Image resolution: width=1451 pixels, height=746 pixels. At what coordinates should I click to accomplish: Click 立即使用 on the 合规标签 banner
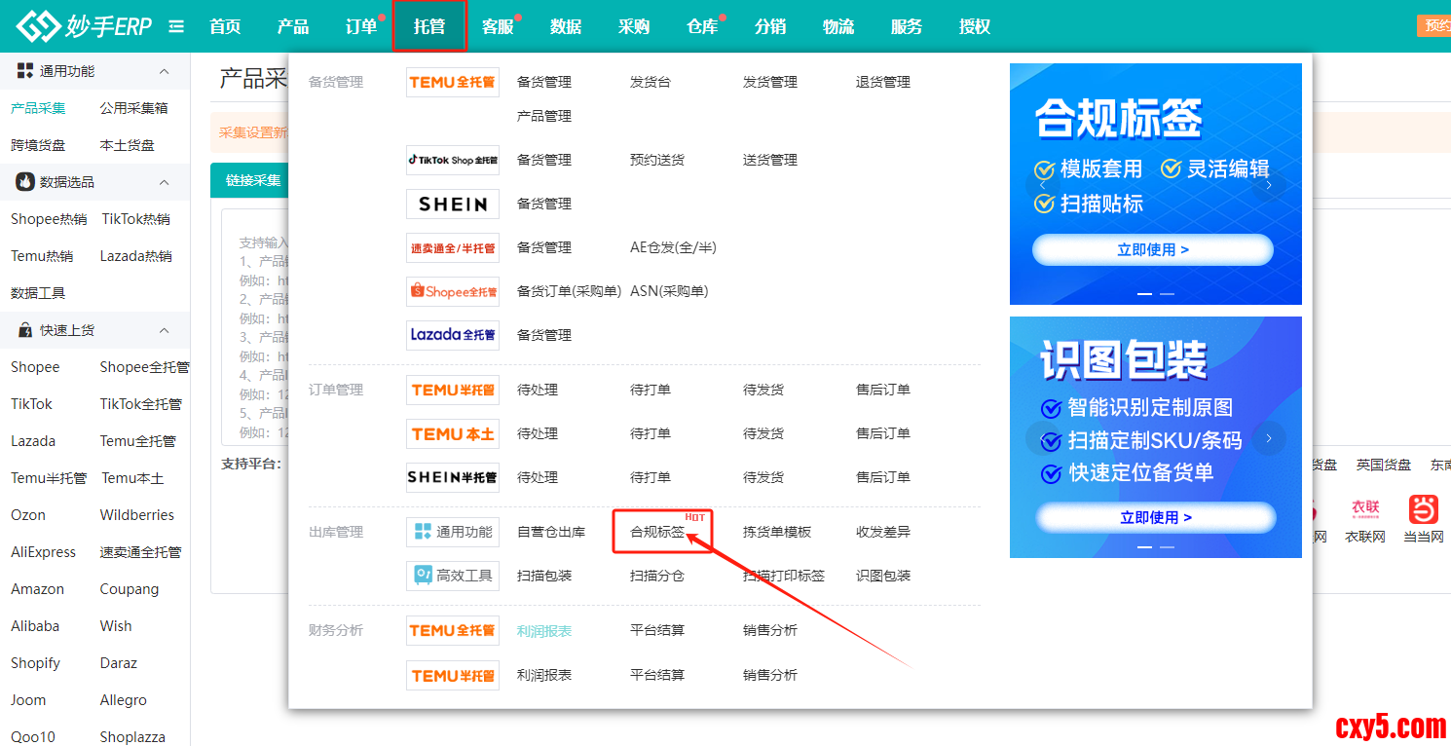pos(1153,249)
